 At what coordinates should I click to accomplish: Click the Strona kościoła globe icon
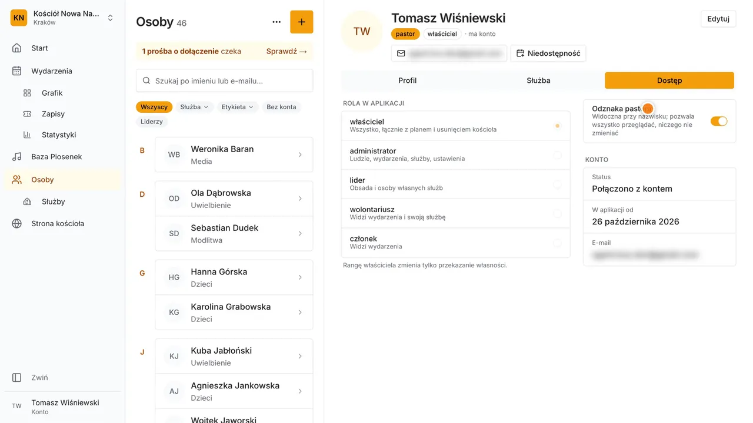click(17, 223)
